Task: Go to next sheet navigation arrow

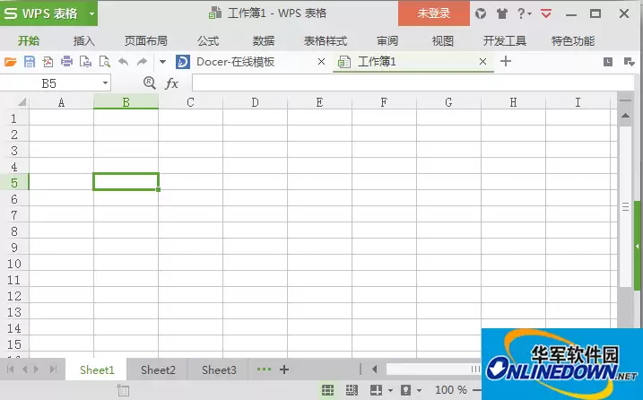Action: [37, 370]
